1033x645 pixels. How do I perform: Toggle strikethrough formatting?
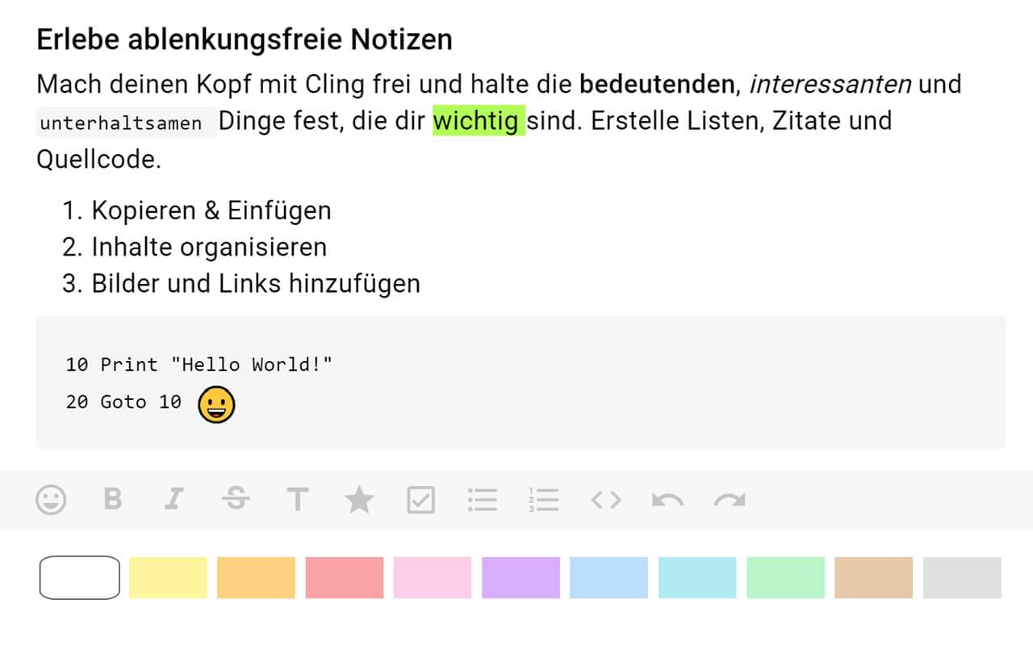[236, 500]
